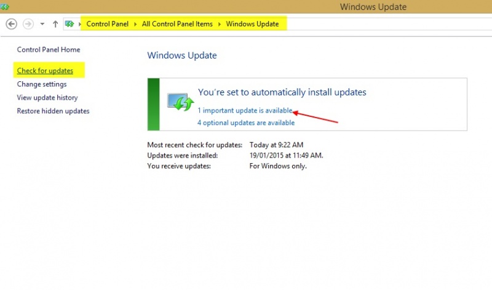The width and height of the screenshot is (492, 290).
Task: Expand chevron after All Control Panel Items
Action: pos(220,24)
